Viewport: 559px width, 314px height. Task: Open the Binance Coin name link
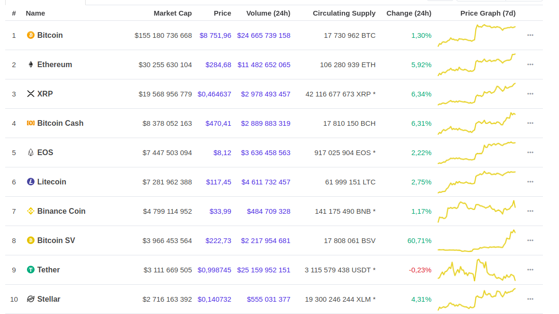[x=62, y=211]
